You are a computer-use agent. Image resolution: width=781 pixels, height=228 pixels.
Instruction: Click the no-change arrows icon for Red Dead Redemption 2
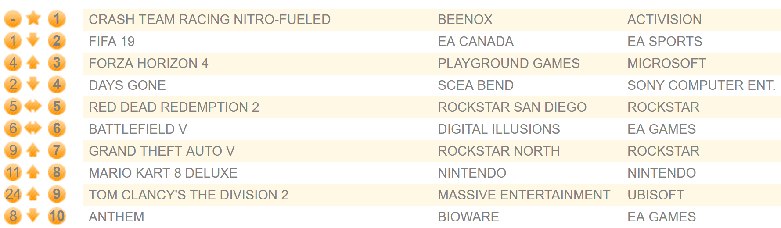click(x=33, y=106)
